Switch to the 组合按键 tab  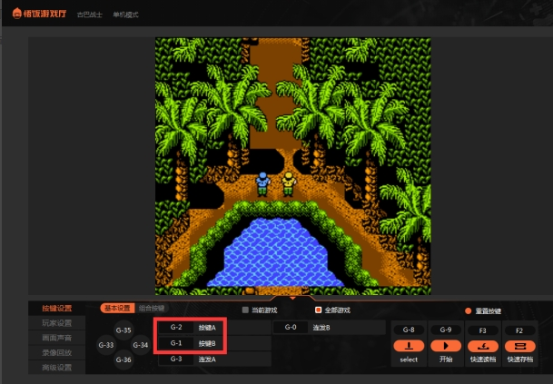click(153, 309)
